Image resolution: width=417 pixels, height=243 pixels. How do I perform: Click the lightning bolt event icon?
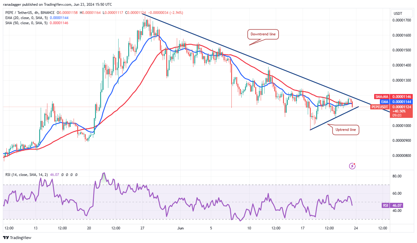tap(352, 166)
